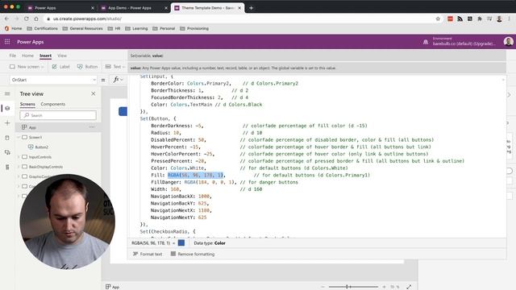Open the Power Apps app launcher grid
The image size is (516, 290).
pyautogui.click(x=7, y=42)
